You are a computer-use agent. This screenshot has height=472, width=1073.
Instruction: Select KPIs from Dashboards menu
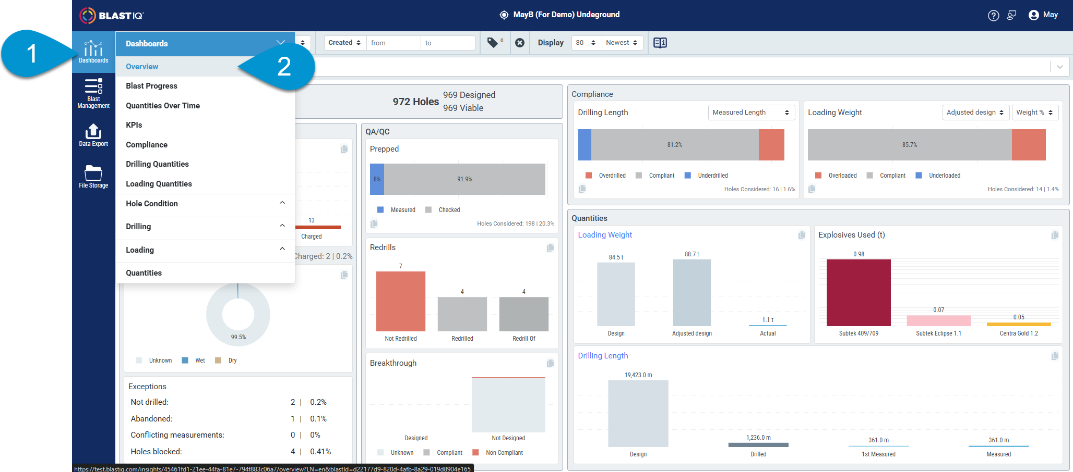click(134, 125)
